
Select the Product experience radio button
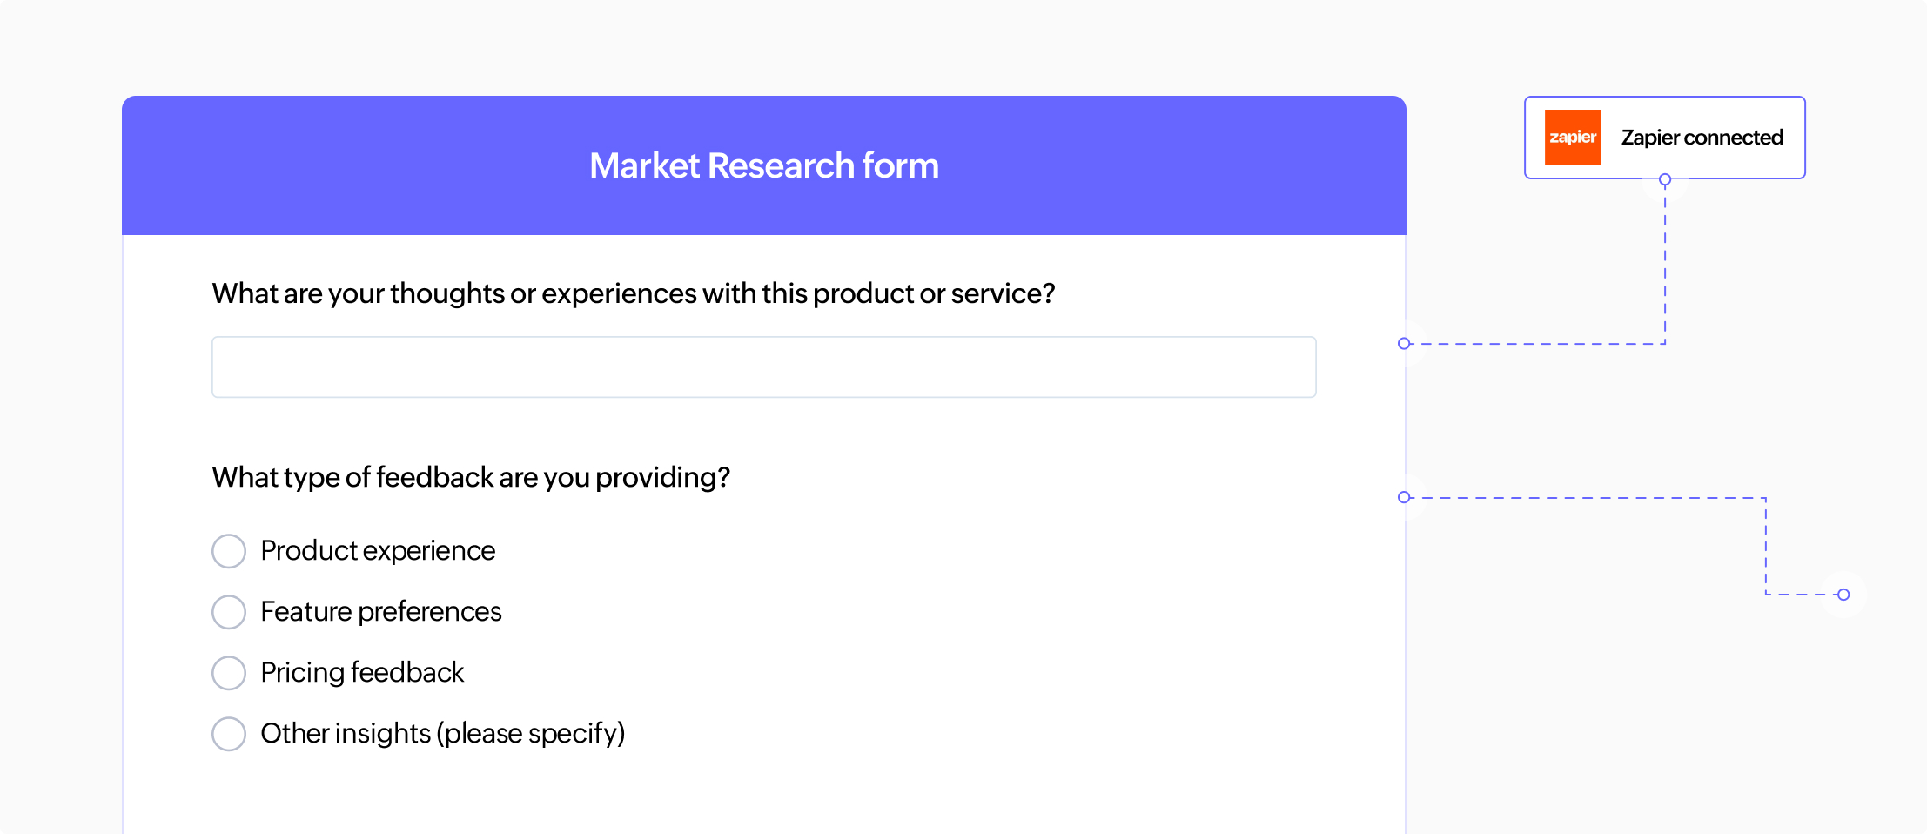[x=229, y=550]
